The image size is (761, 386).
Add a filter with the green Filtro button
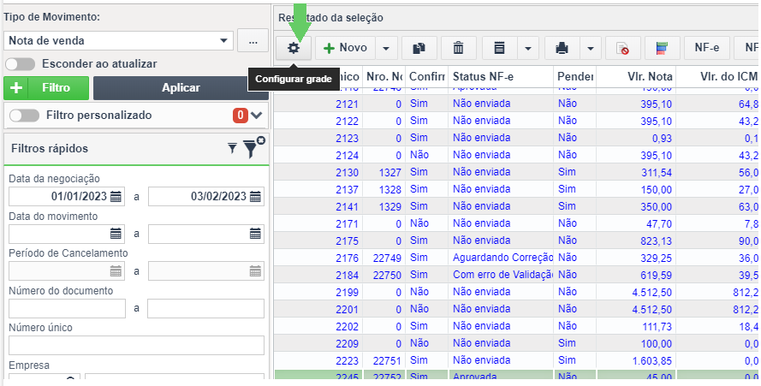click(46, 88)
